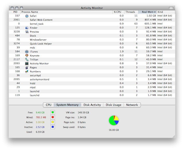Click the Finder icon in process list
Viewport: 184px width, 150px height.
[x=27, y=28]
